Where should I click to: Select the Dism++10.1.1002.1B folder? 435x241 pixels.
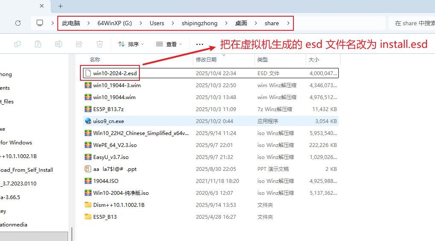118,205
